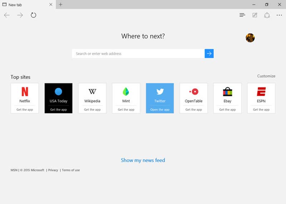Click the user profile avatar
The height and width of the screenshot is (204, 286).
(x=250, y=38)
